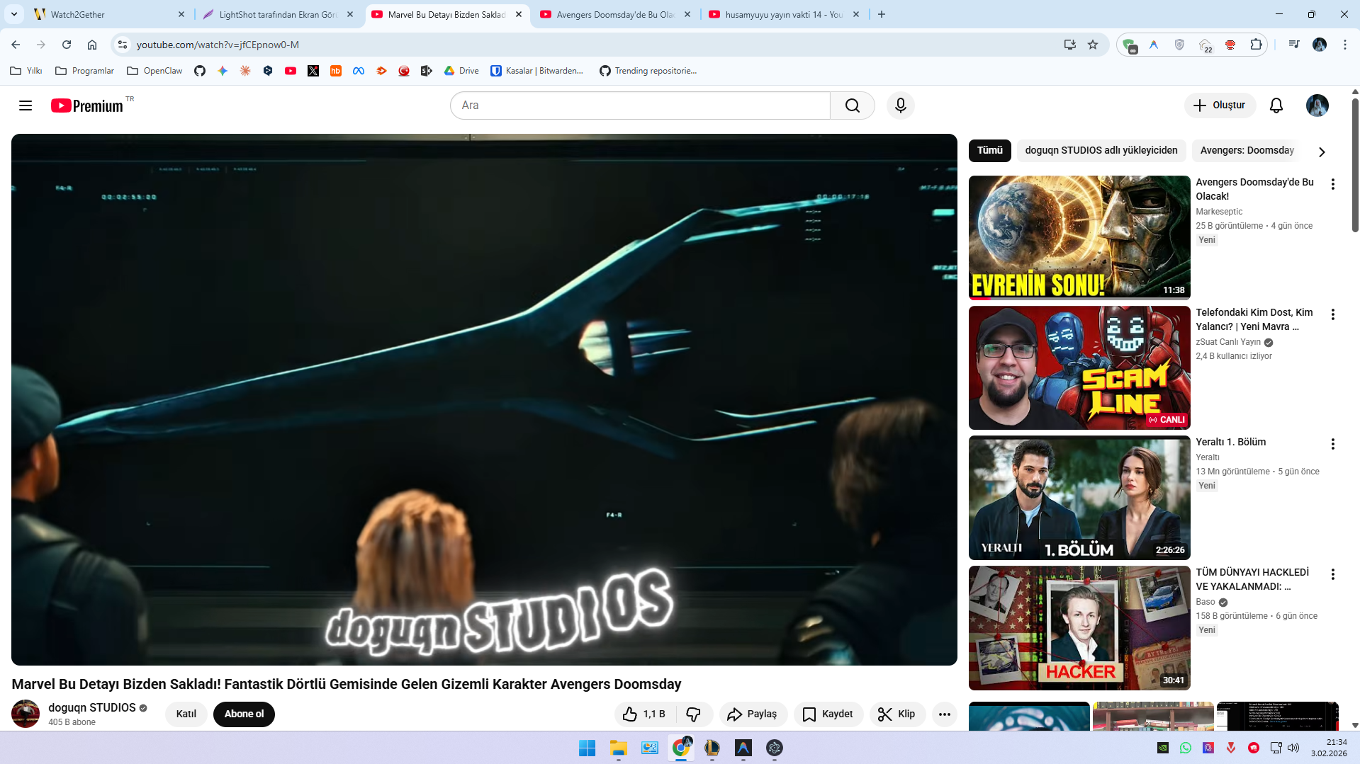Open Trending repositories bookmark

tap(648, 71)
